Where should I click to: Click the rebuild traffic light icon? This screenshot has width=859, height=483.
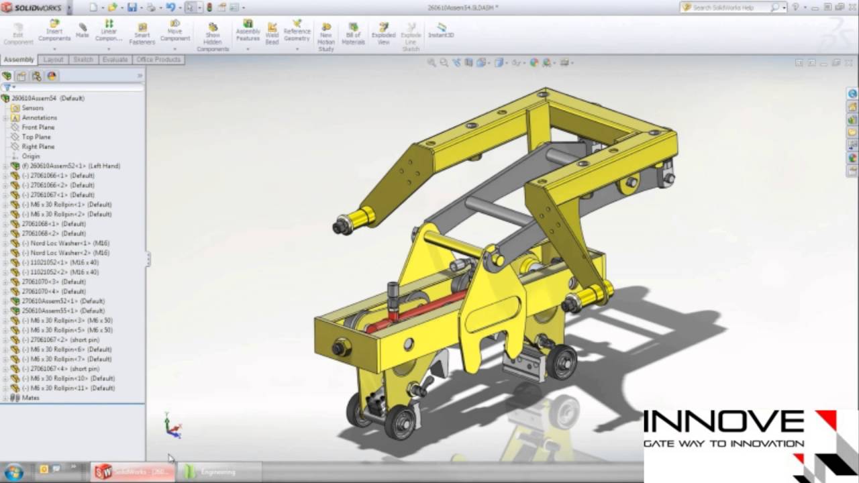tap(209, 7)
